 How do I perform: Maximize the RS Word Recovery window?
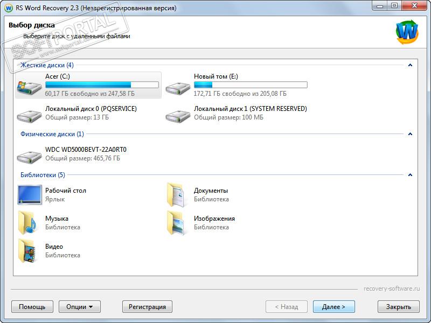click(x=394, y=6)
